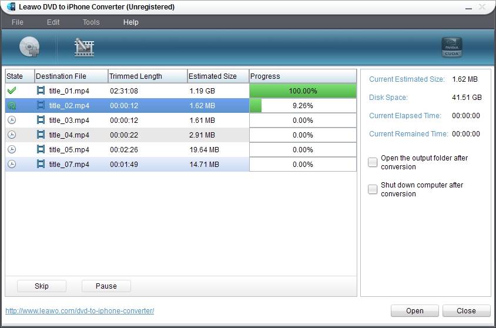This screenshot has height=328, width=496.
Task: Click the waiting clock icon for title_05.mp4
Action: (12, 149)
